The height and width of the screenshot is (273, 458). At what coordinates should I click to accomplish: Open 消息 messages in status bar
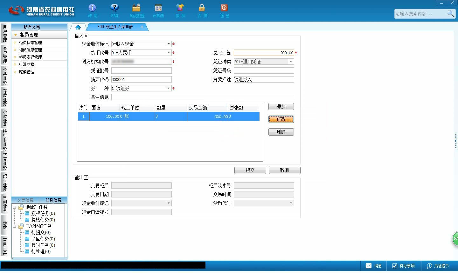[374, 266]
